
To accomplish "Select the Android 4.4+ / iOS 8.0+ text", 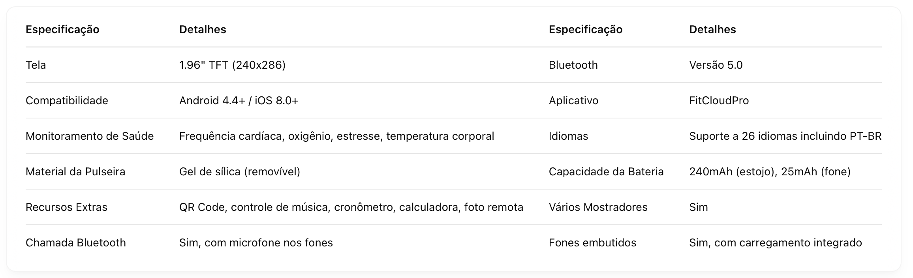I will [239, 101].
